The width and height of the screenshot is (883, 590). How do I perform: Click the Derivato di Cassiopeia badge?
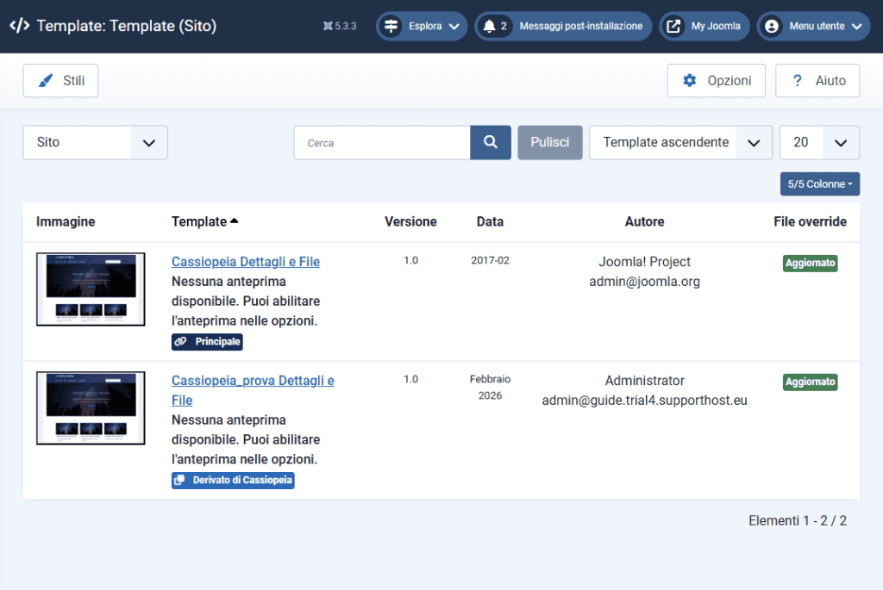tap(233, 480)
